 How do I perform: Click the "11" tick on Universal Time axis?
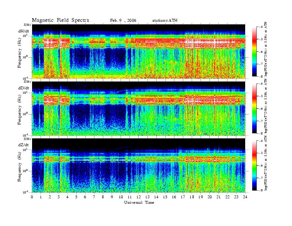130,197
